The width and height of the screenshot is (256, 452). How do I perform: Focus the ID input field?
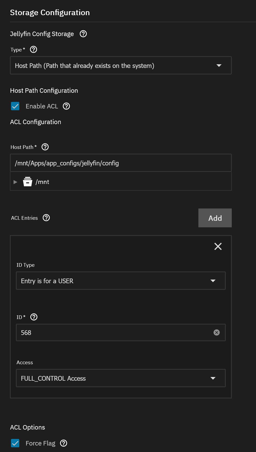point(115,333)
